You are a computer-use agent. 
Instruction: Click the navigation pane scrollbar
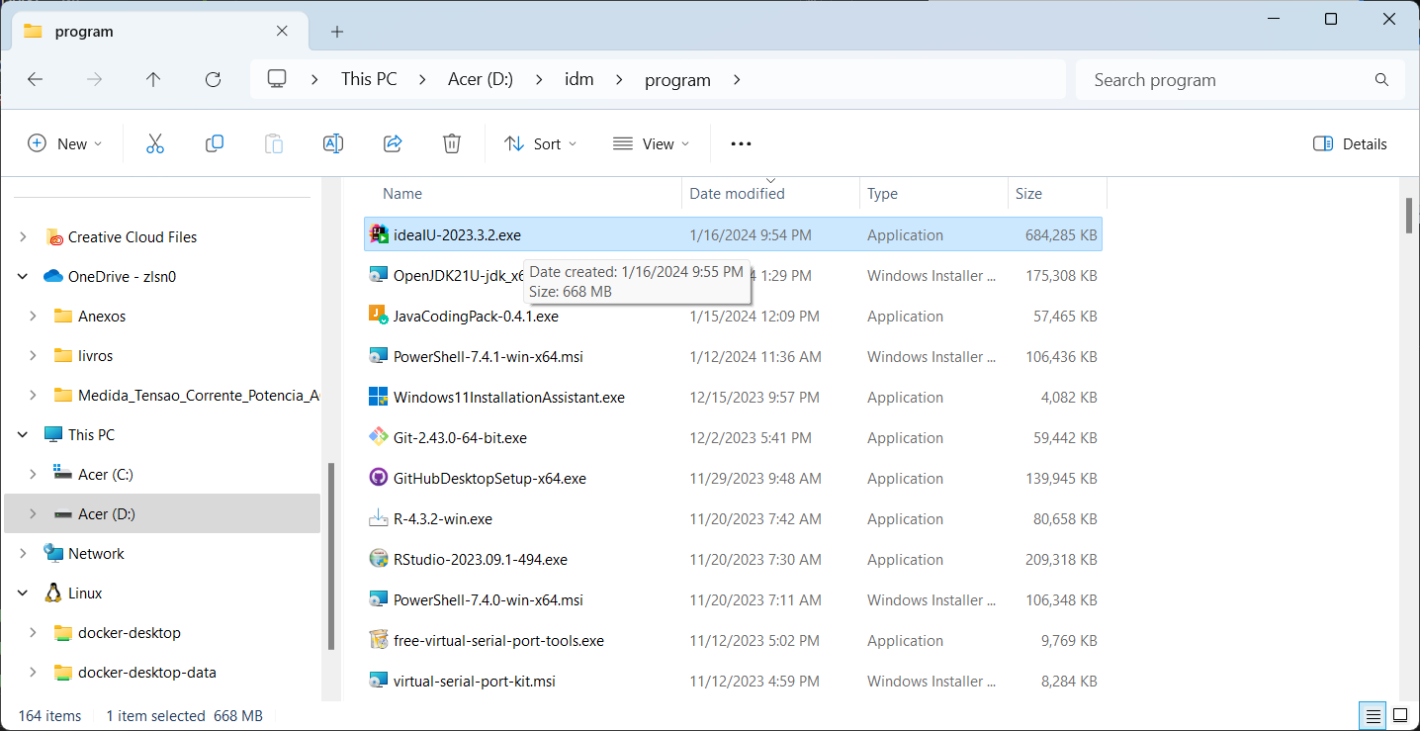coord(331,556)
